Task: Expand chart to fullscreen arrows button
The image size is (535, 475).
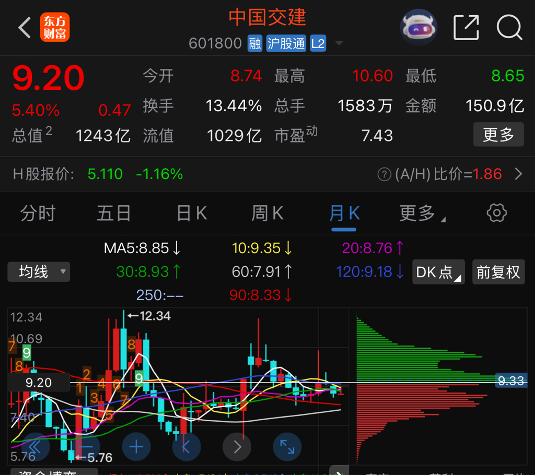Action: click(287, 447)
